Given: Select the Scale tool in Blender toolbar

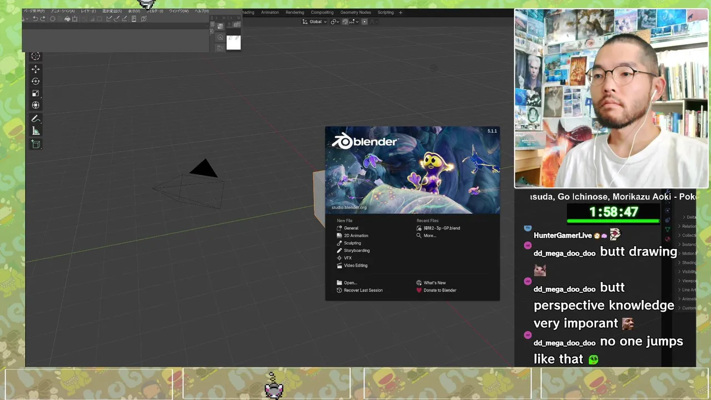Looking at the screenshot, I should (36, 93).
